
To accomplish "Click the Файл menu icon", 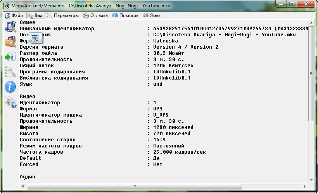I will 7,15.
